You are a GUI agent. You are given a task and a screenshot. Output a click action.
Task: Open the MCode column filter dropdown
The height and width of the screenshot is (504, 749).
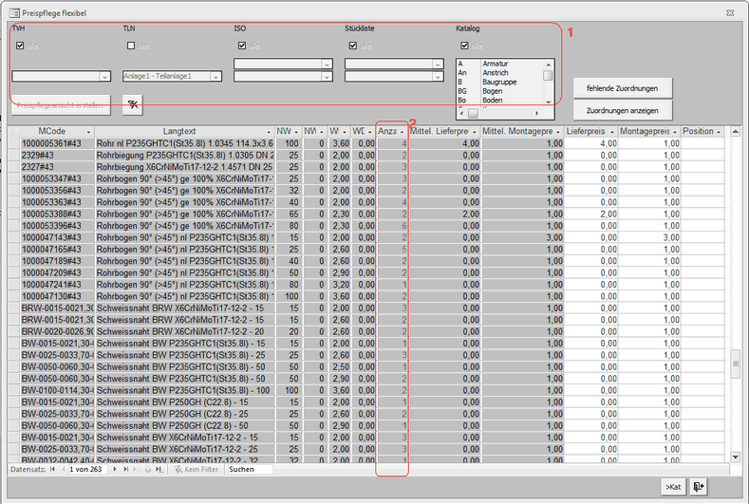89,131
